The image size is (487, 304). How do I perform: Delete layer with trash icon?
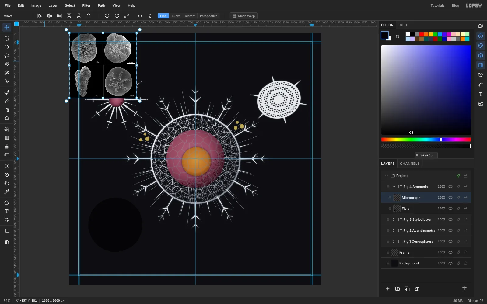tap(464, 289)
